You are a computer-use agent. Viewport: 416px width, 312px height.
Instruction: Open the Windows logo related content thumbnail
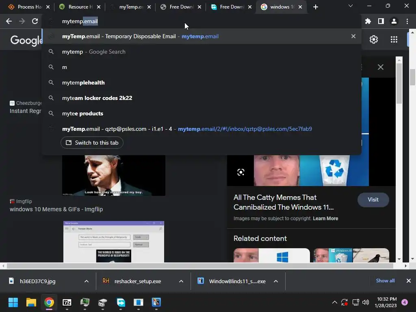[272, 255]
